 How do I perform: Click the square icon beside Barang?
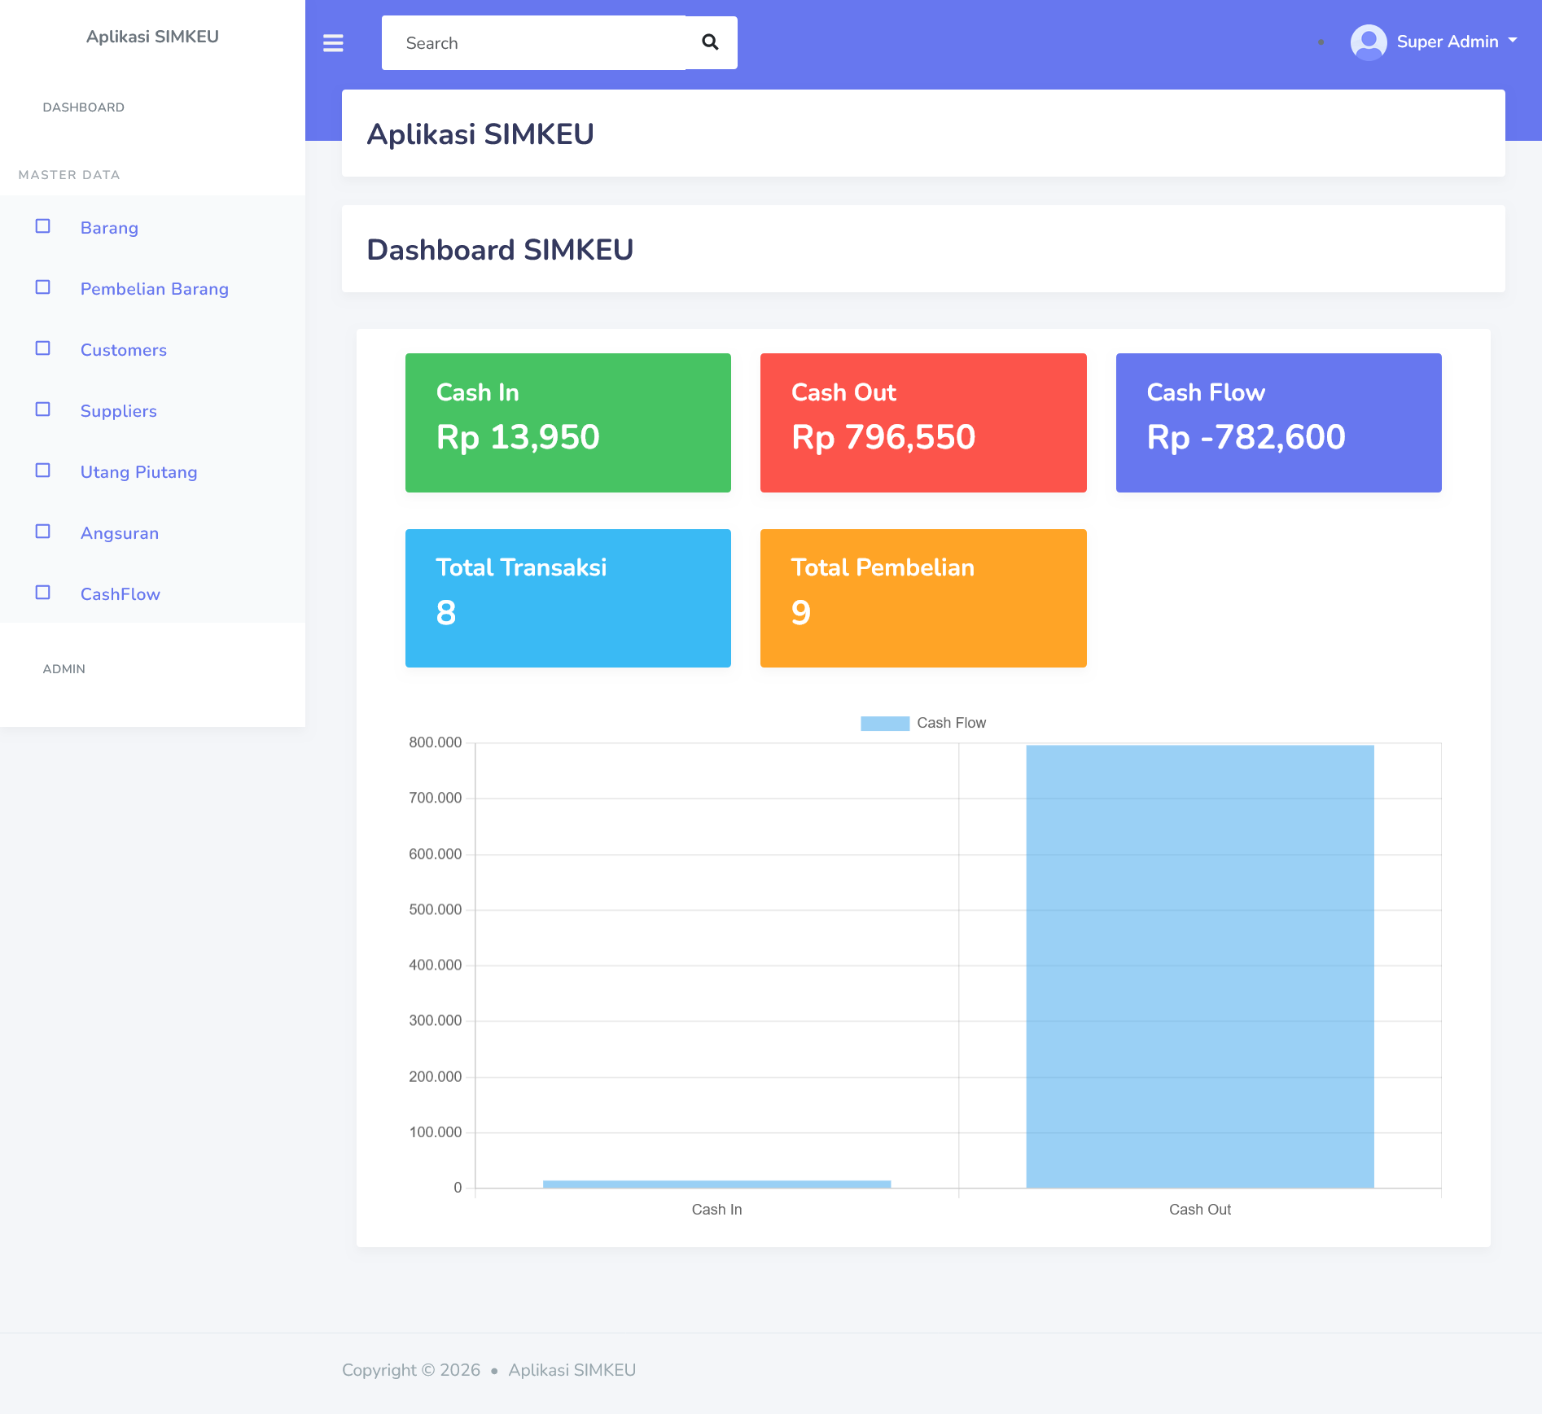coord(43,226)
